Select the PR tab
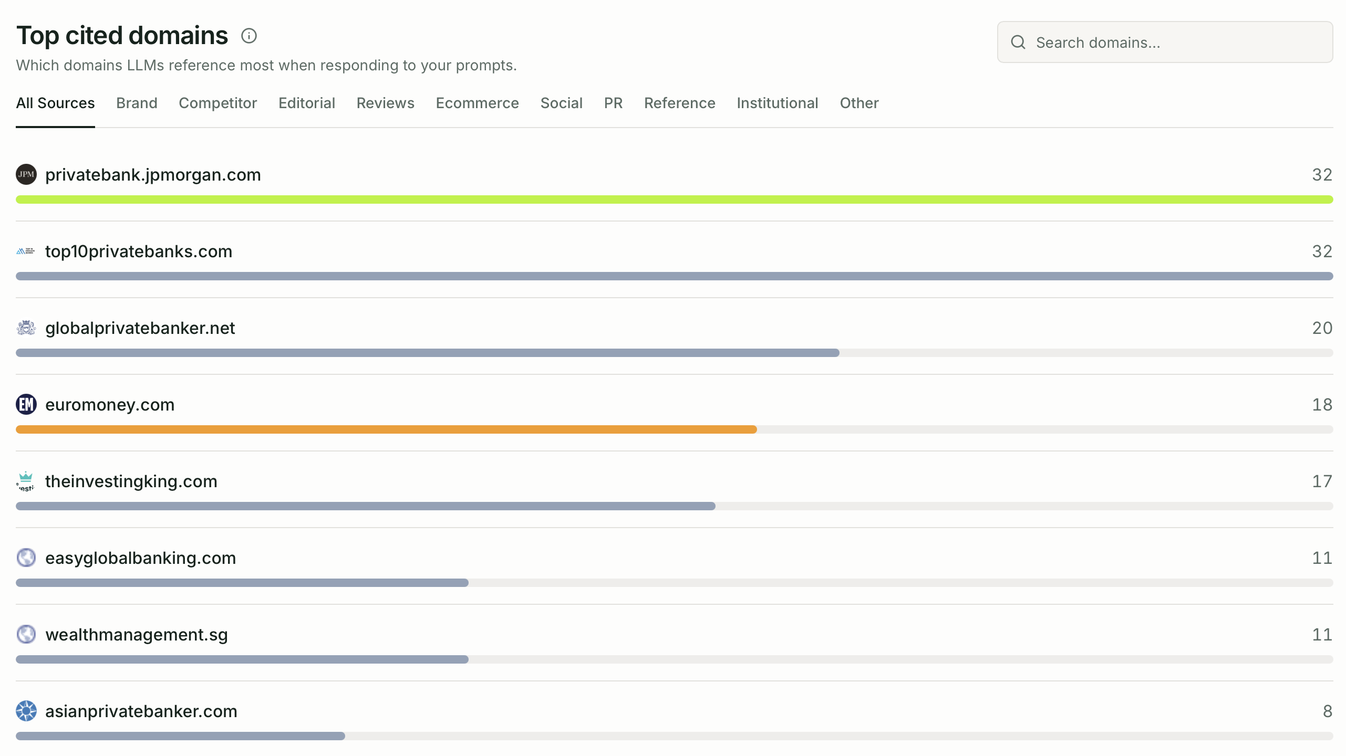 coord(614,103)
